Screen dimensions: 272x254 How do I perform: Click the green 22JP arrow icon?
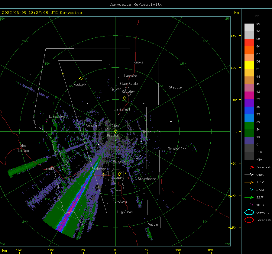pyautogui.click(x=249, y=197)
